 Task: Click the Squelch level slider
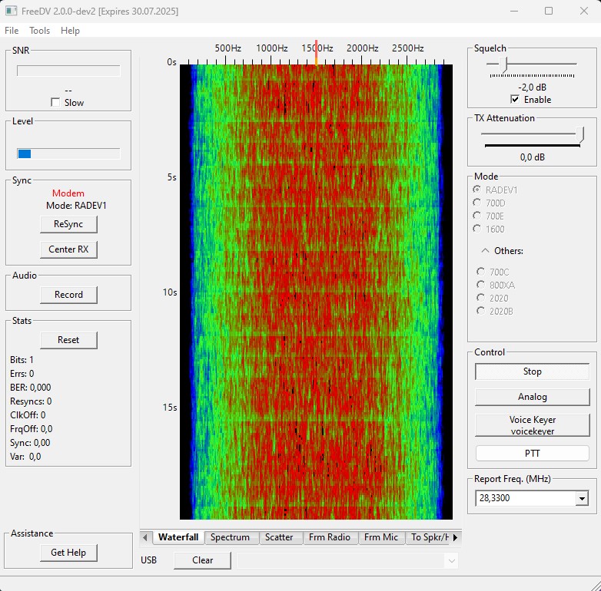pyautogui.click(x=503, y=64)
